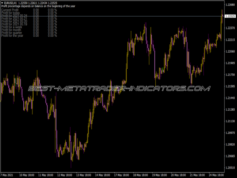Screen dimensions: 237x178
Task: Click the '12 May 18:00' time label
Action: tap(63, 174)
